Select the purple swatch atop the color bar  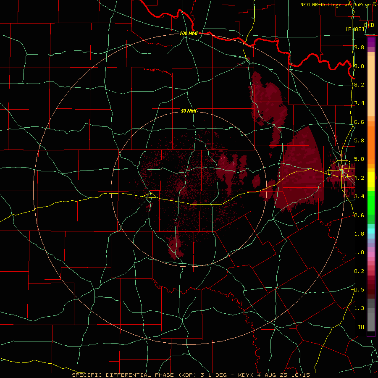tap(371, 42)
